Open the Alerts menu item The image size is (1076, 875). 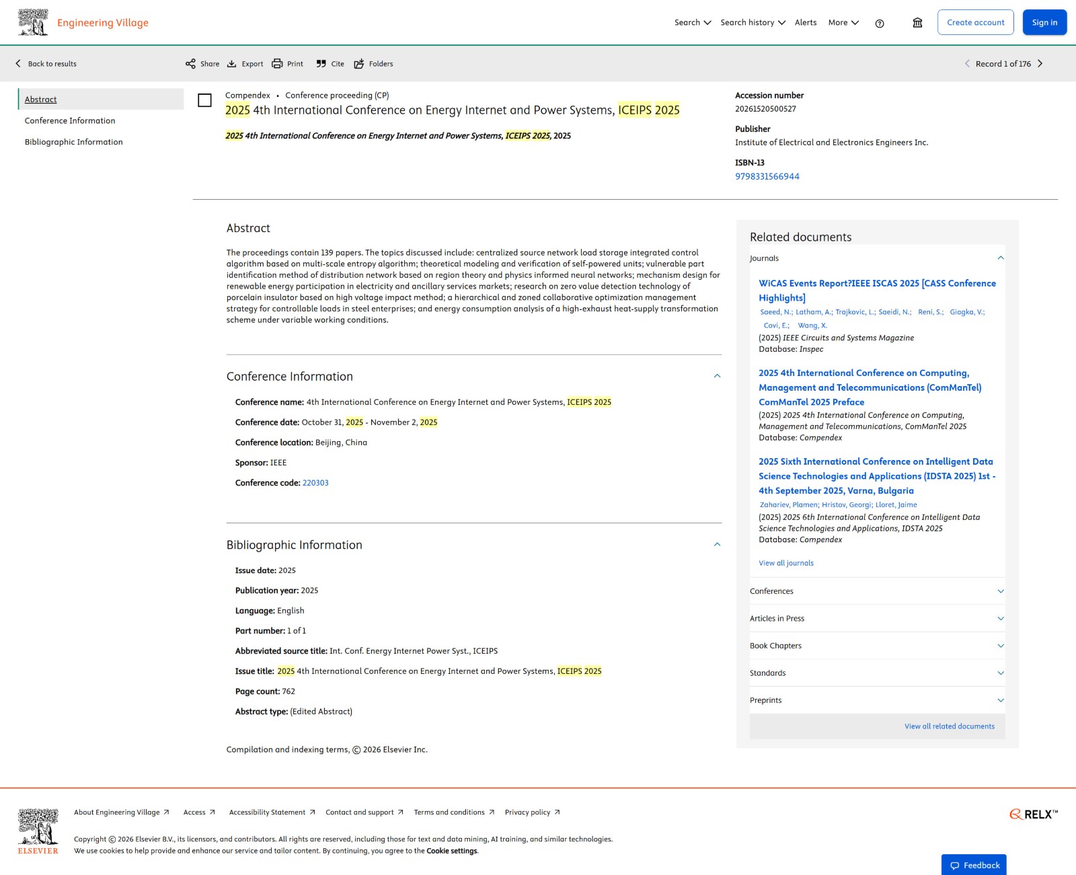pyautogui.click(x=806, y=22)
